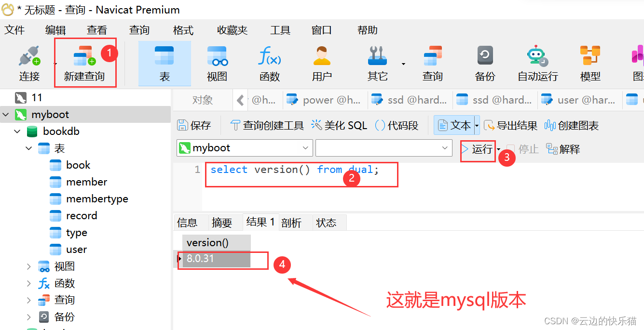Export the result via 导出结果

tap(510, 126)
